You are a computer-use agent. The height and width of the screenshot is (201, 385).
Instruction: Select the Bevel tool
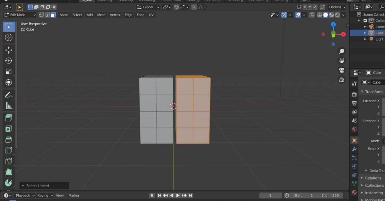9,139
